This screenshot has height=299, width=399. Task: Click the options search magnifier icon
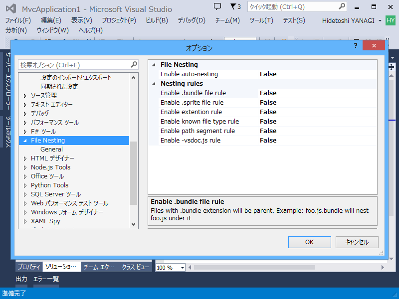click(134, 65)
